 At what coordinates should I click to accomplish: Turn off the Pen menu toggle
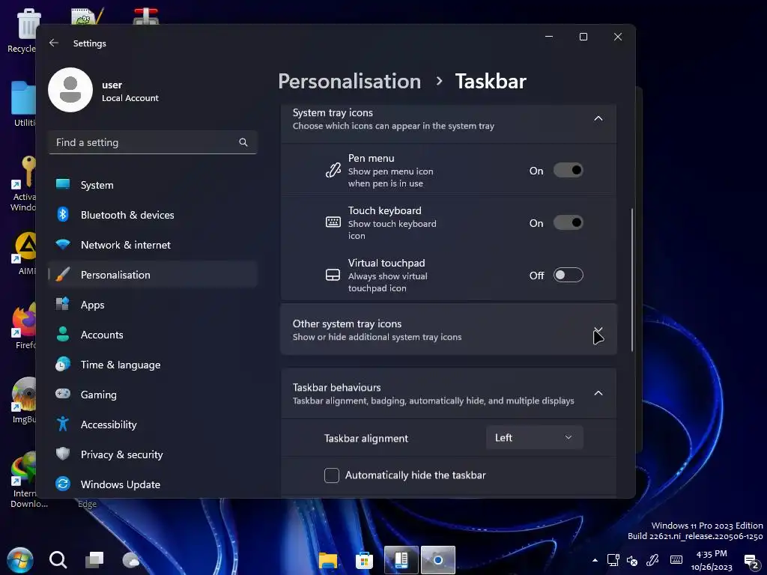point(568,170)
